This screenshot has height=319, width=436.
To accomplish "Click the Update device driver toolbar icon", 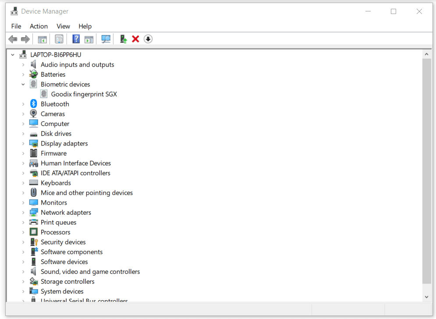I will pyautogui.click(x=124, y=39).
